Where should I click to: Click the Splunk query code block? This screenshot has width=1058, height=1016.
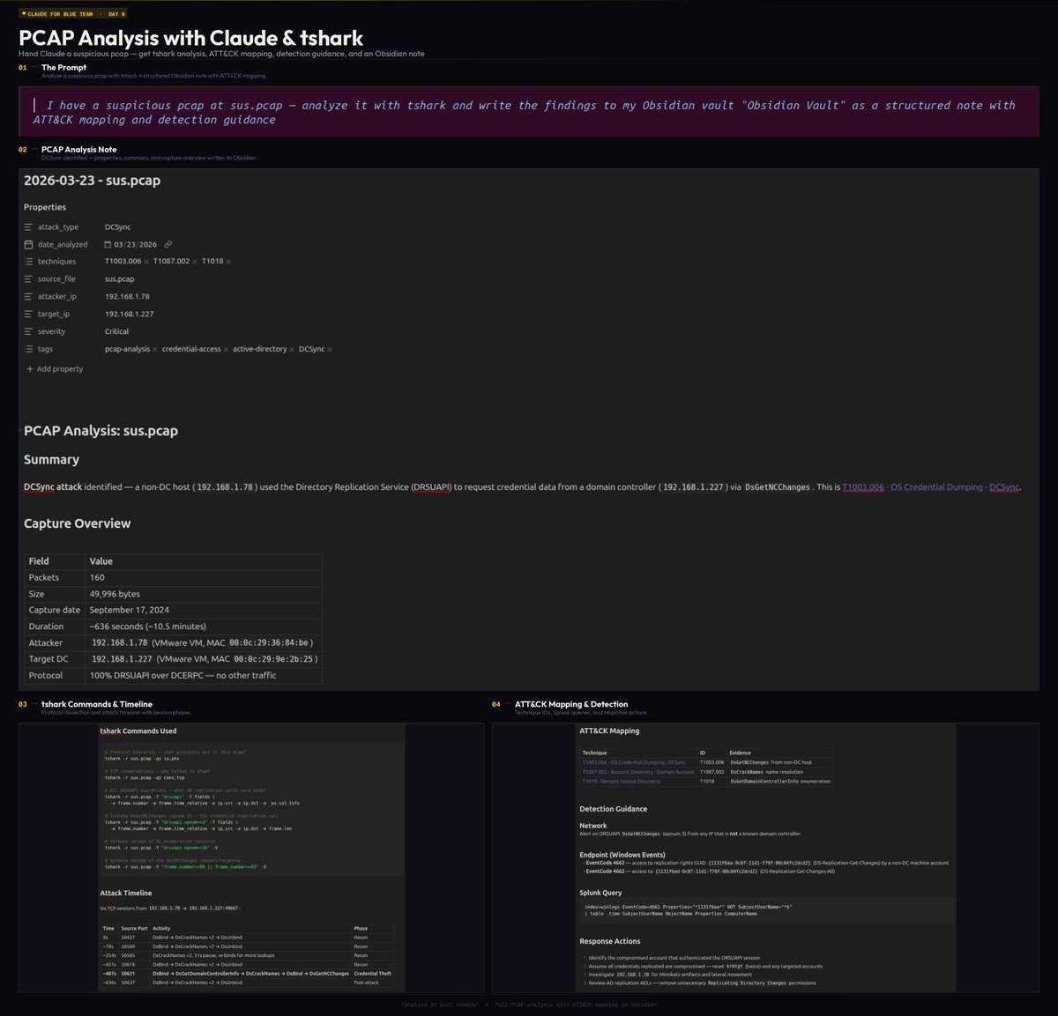767,910
